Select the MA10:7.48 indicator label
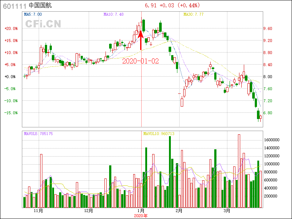 pyautogui.click(x=114, y=14)
